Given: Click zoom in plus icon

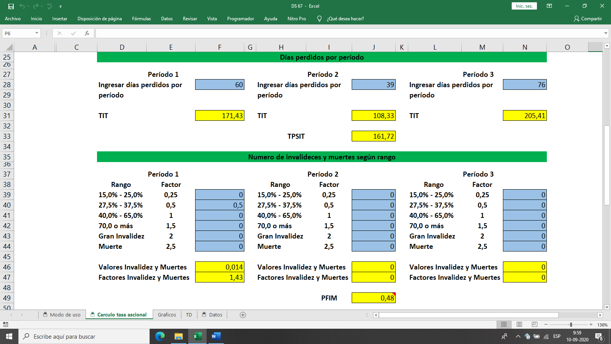Looking at the screenshot, I should coord(591,325).
